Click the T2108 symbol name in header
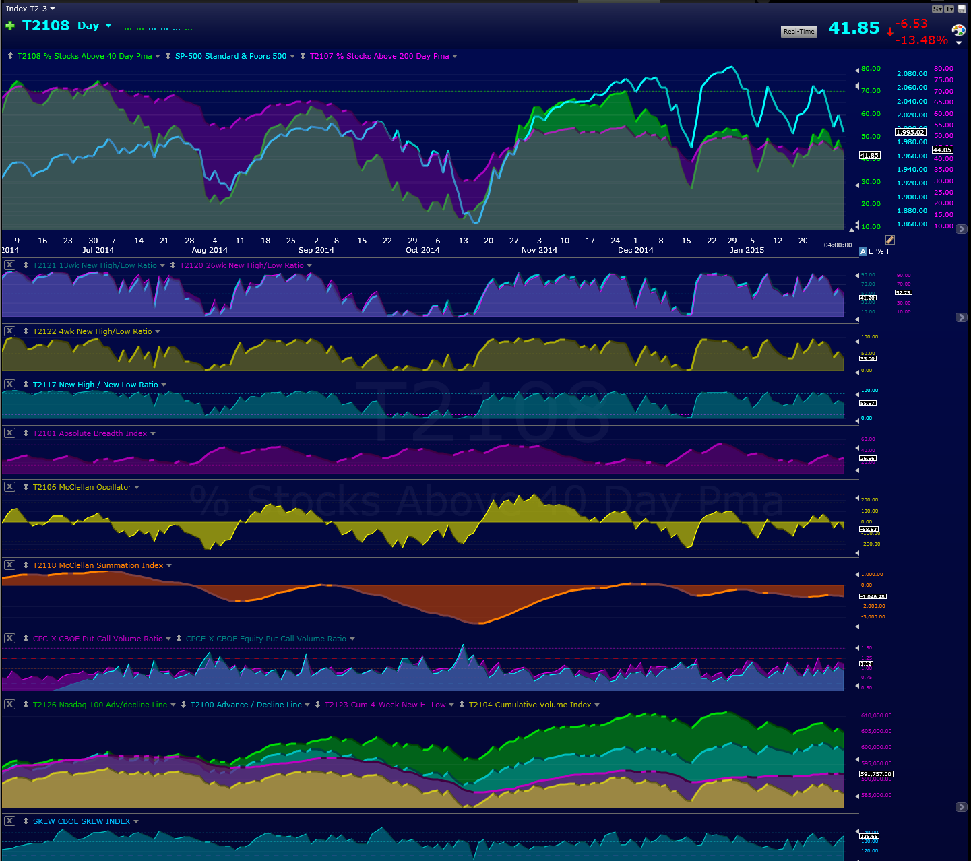 pos(46,26)
